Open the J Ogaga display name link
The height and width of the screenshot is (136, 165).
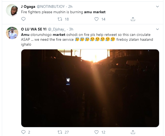pos(28,6)
